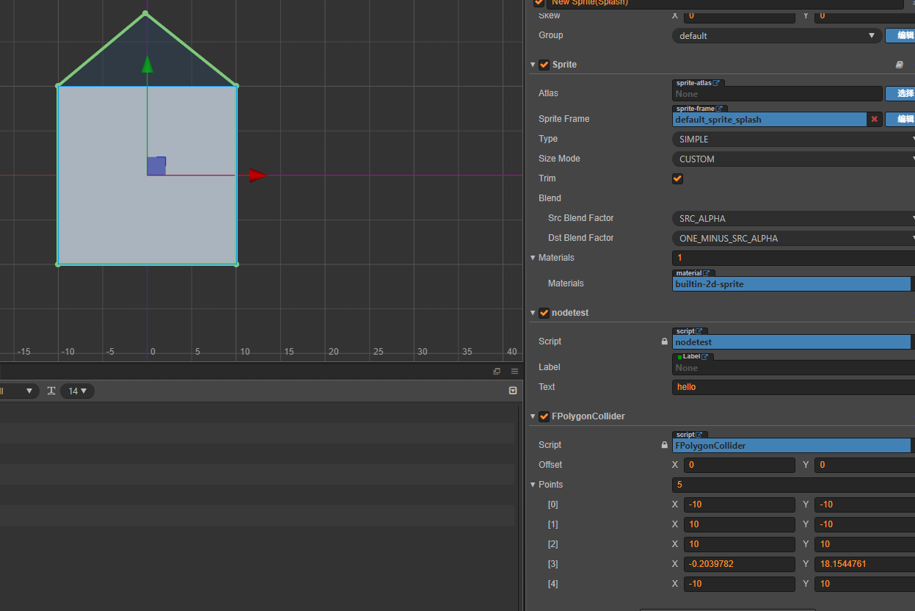
Task: Click the blue button next to Atlas
Action: pos(901,93)
